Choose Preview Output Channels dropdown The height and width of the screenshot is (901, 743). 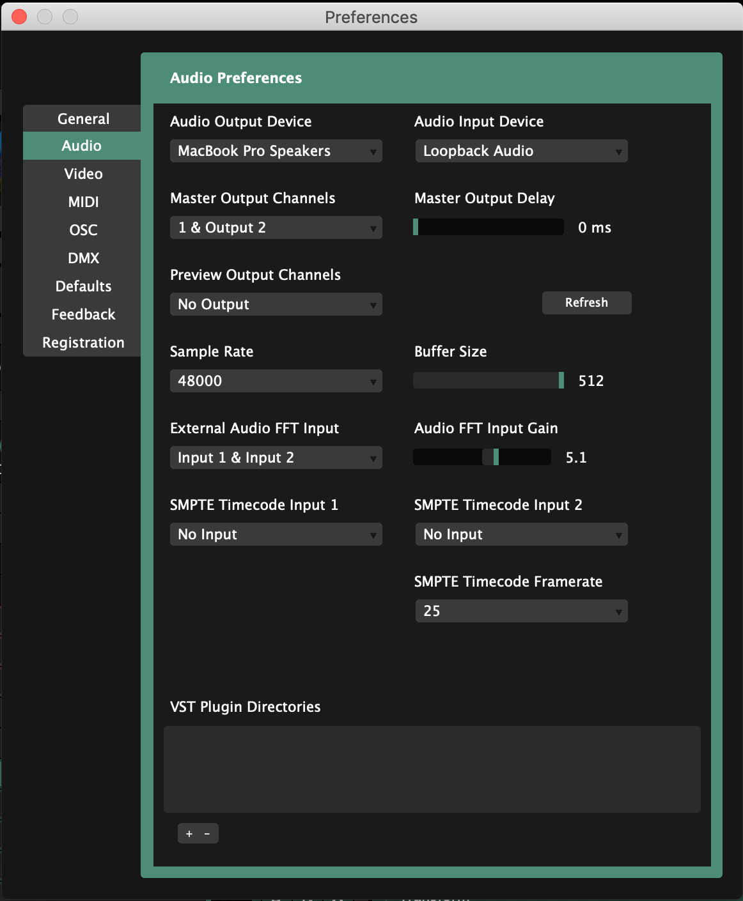(x=276, y=305)
